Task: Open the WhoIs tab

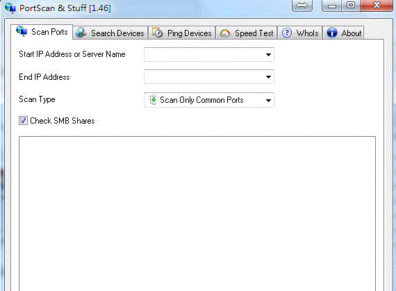Action: click(x=300, y=33)
